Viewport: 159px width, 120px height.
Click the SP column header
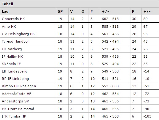[60, 11]
